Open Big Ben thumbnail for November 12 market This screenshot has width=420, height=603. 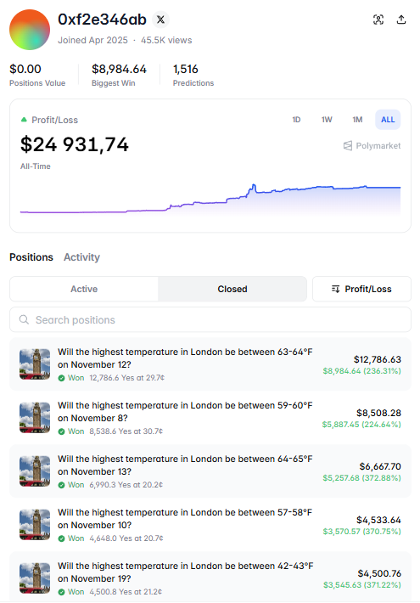pos(35,364)
